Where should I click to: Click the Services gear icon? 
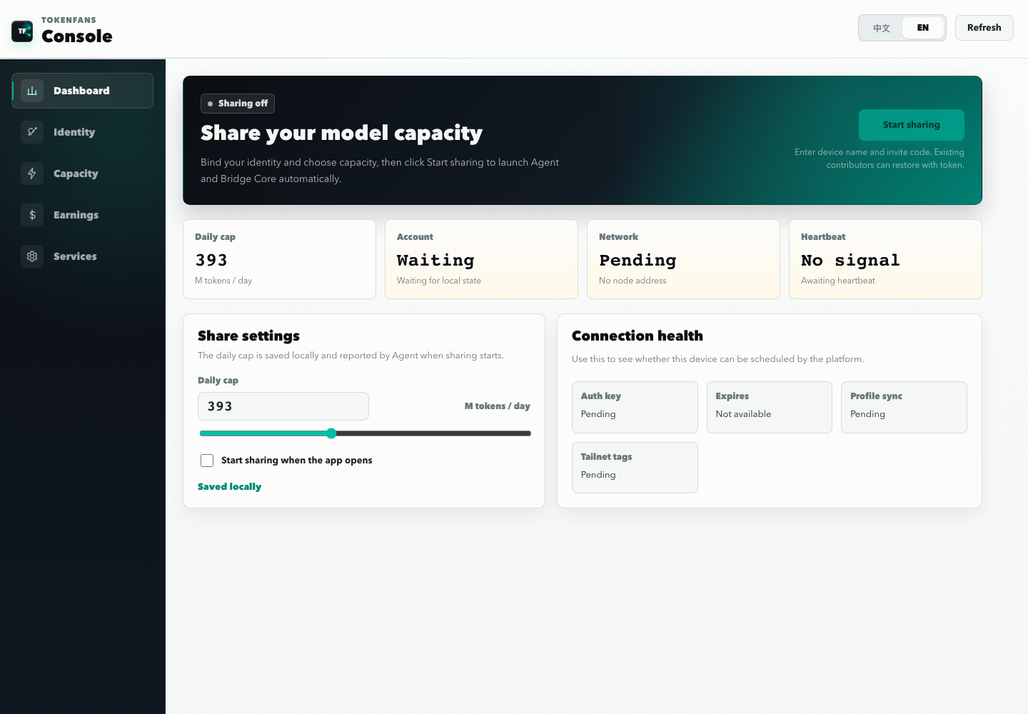pos(32,256)
